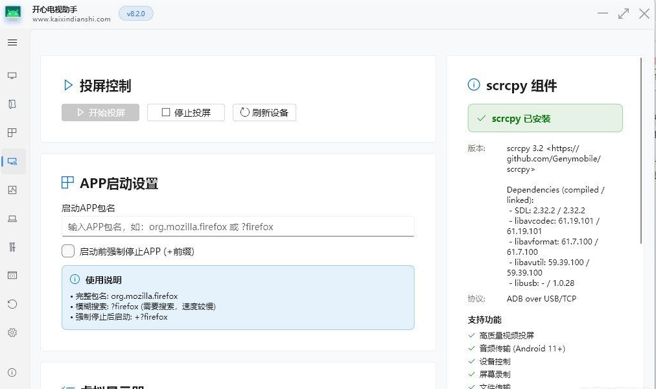Open settings gear in sidebar

coord(12,333)
